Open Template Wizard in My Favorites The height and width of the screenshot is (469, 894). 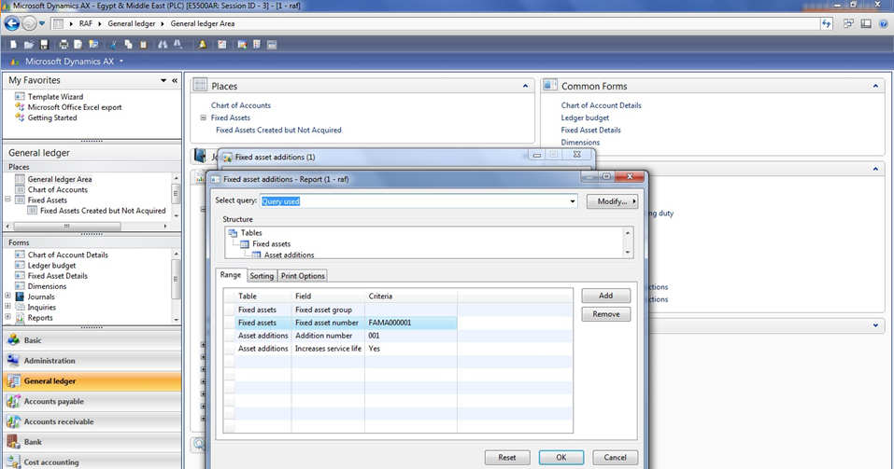(x=55, y=97)
